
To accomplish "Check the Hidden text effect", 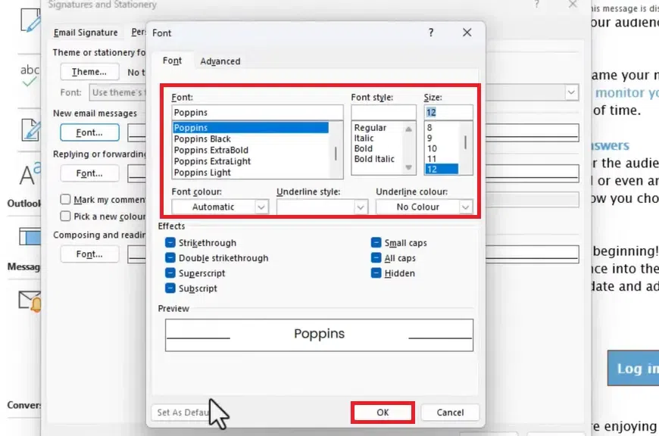I will pos(376,272).
